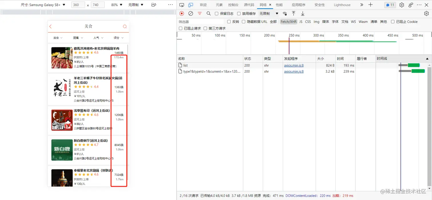Select the type?&typeId=1 request row
The height and width of the screenshot is (200, 432).
pyautogui.click(x=303, y=72)
